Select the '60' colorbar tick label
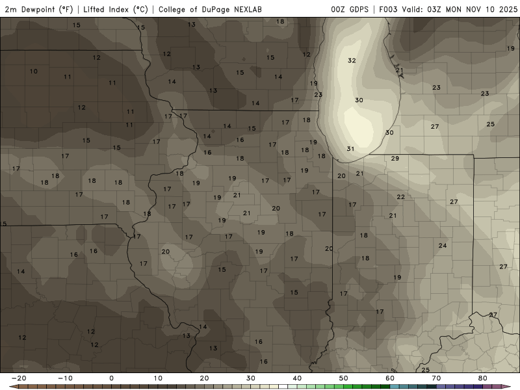 tap(390, 378)
